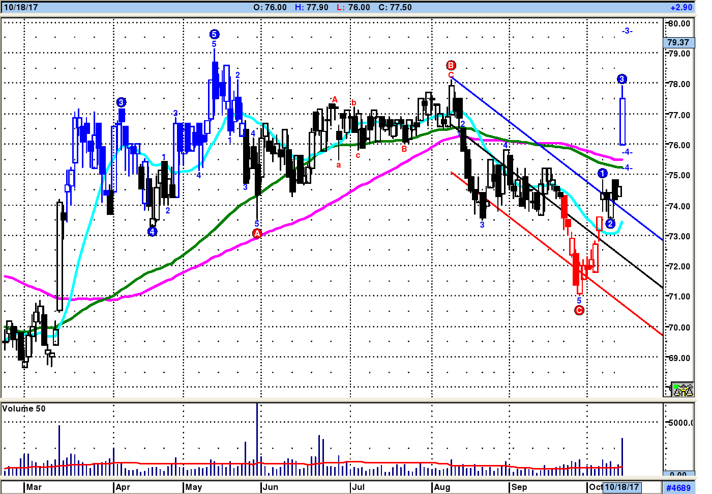Click the low price L: 76.00
This screenshot has height=494, width=712.
(x=353, y=8)
